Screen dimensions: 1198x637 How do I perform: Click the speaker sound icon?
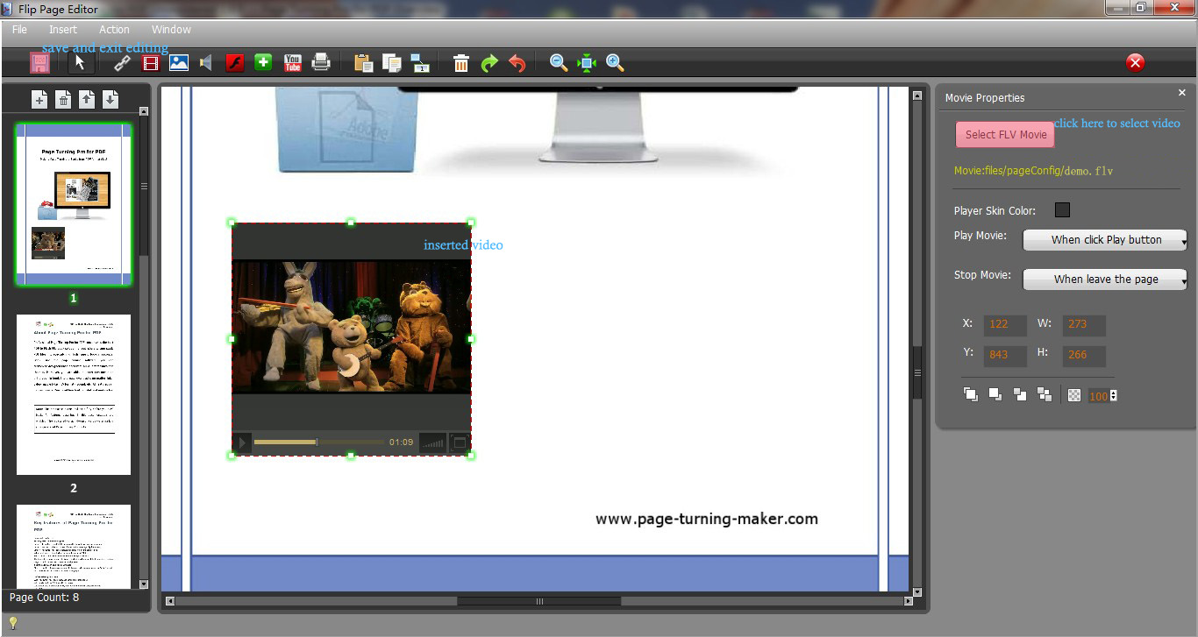(x=206, y=63)
